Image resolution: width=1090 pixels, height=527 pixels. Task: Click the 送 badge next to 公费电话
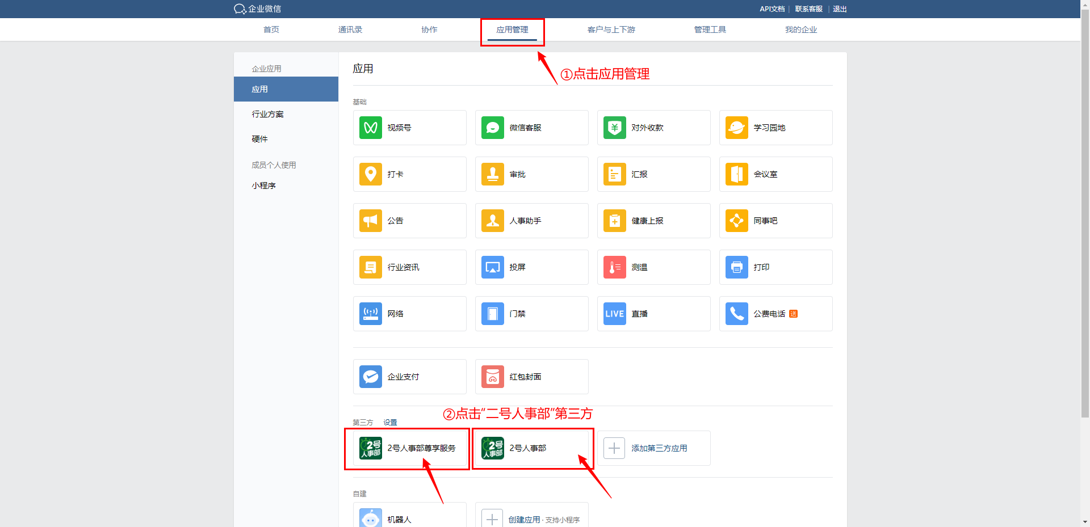click(x=794, y=314)
